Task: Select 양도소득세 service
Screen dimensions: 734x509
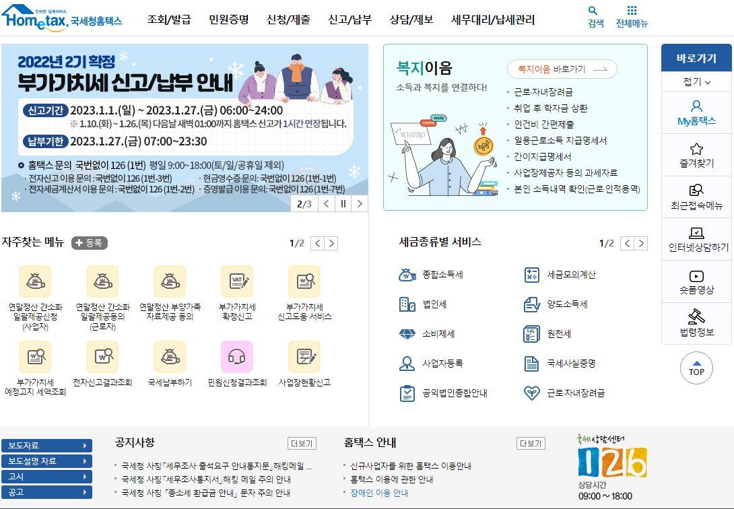Action: tap(556, 304)
